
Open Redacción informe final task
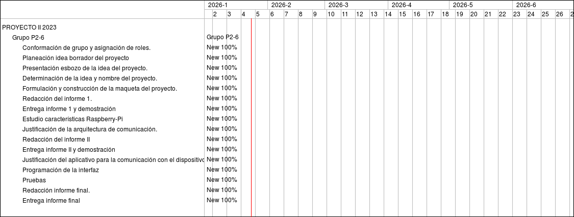click(56, 190)
